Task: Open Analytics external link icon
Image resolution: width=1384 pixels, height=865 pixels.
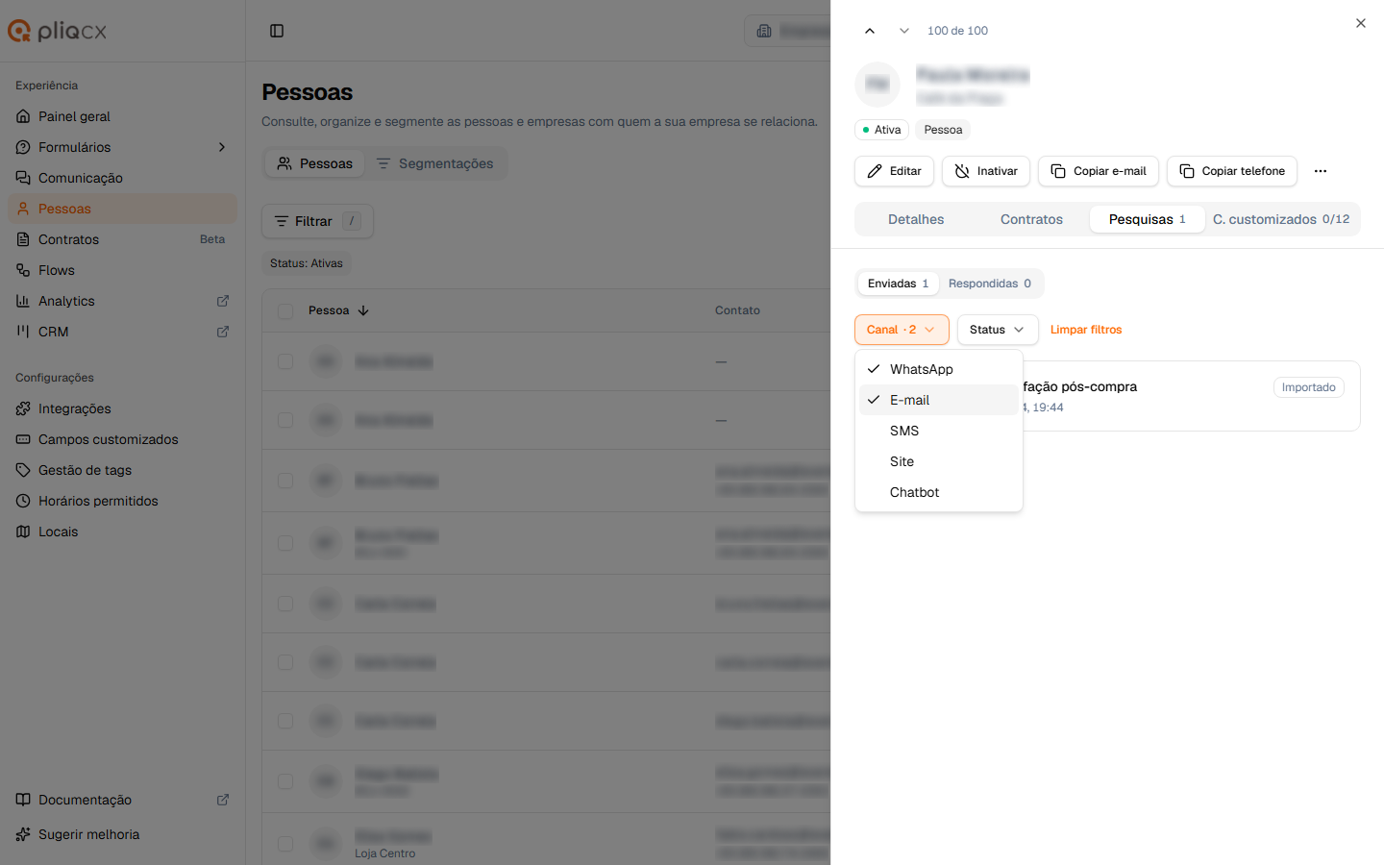Action: 223,301
